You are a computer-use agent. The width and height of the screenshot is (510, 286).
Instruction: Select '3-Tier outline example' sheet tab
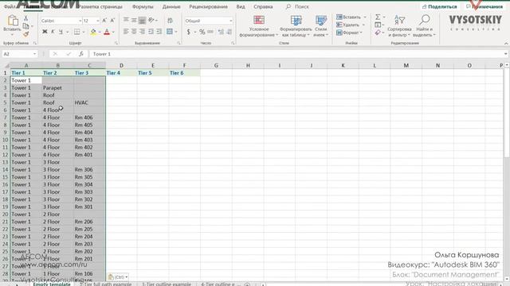(x=167, y=284)
